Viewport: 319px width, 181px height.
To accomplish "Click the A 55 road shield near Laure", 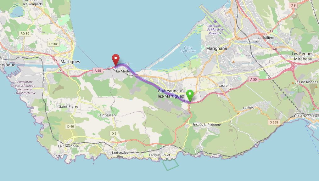I will point(254,79).
